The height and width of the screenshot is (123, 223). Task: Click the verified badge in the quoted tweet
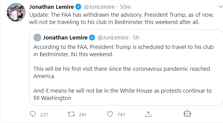[x=92, y=37]
